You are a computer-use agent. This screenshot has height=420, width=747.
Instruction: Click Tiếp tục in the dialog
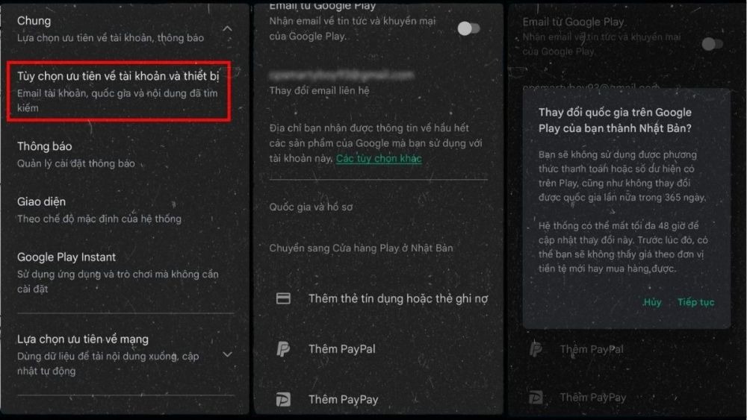click(695, 302)
